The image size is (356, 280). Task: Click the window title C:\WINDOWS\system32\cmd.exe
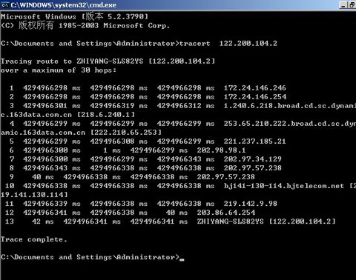click(x=63, y=5)
